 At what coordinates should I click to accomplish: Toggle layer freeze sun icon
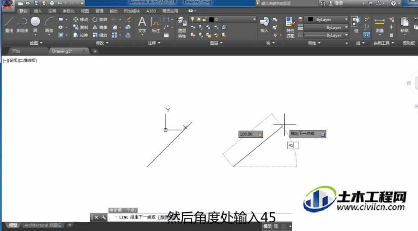pyautogui.click(x=199, y=20)
